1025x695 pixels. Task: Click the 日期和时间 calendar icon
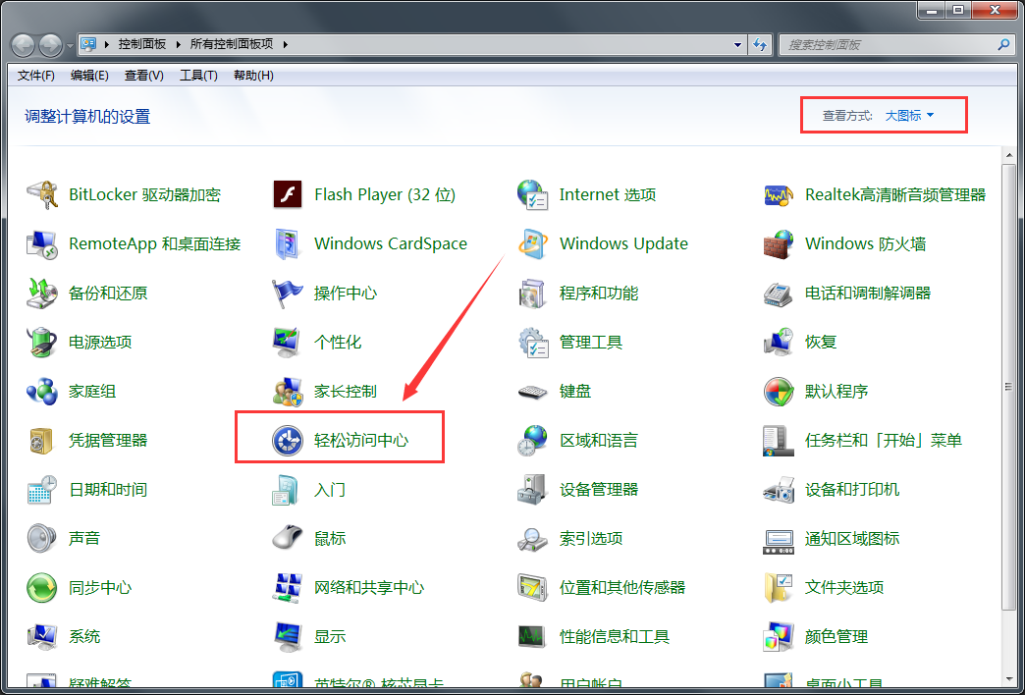(x=42, y=489)
